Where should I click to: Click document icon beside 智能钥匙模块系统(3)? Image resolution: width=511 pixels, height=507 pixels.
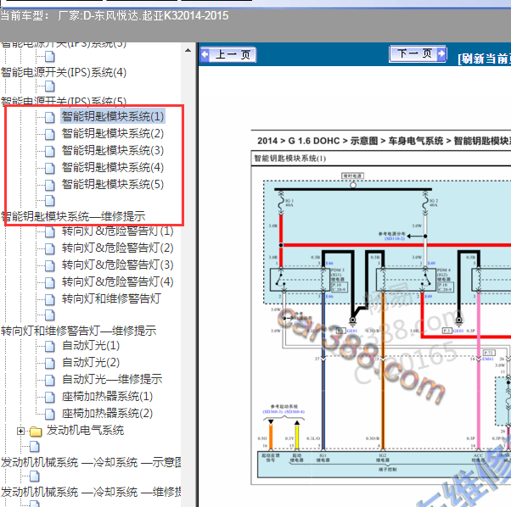pos(49,151)
